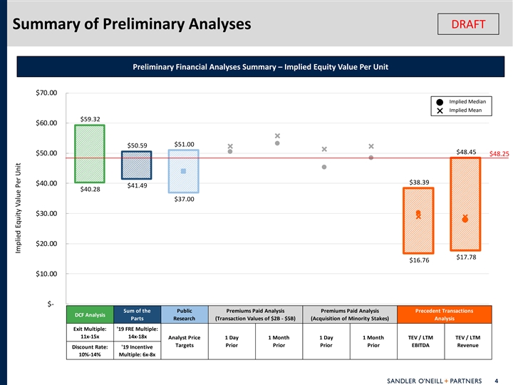This screenshot has width=513, height=385.
Task: Select the navy Sum of the Parts bar
Action: pos(136,165)
